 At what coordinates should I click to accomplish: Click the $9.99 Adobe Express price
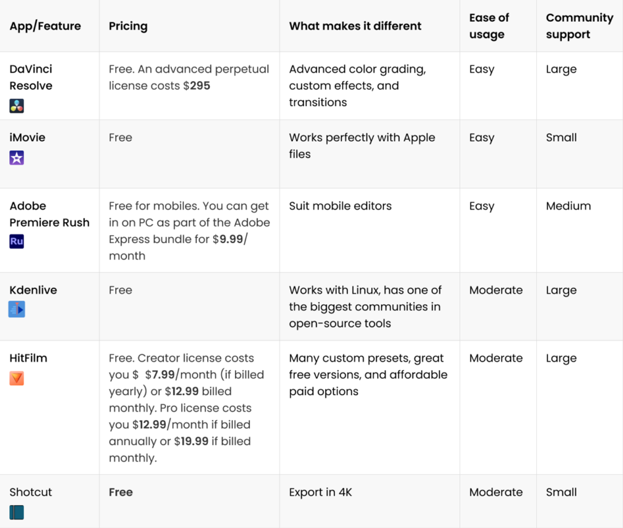[228, 239]
